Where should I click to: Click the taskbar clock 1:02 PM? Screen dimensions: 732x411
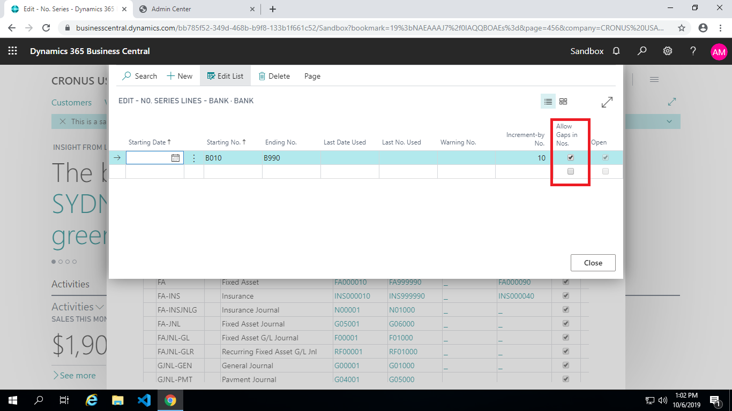687,400
